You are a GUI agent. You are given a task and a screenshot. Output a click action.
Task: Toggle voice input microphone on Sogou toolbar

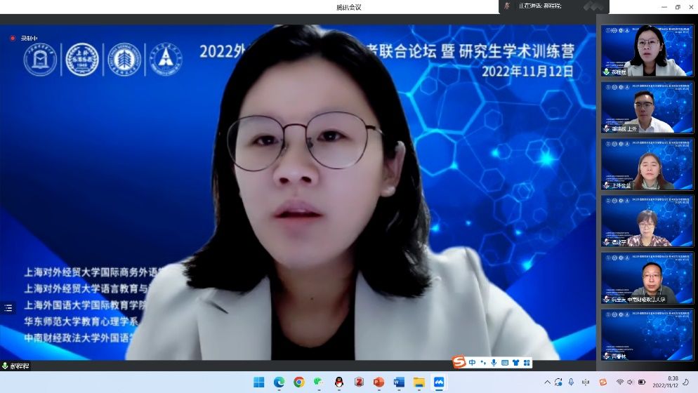[494, 362]
